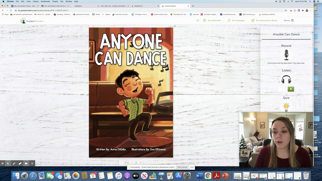Open the Finder icon in the Dock

point(16,176)
